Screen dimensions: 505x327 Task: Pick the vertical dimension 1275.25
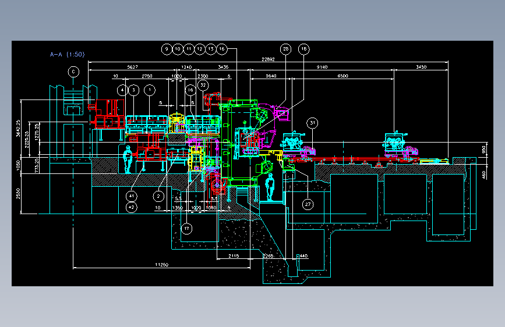(37, 131)
